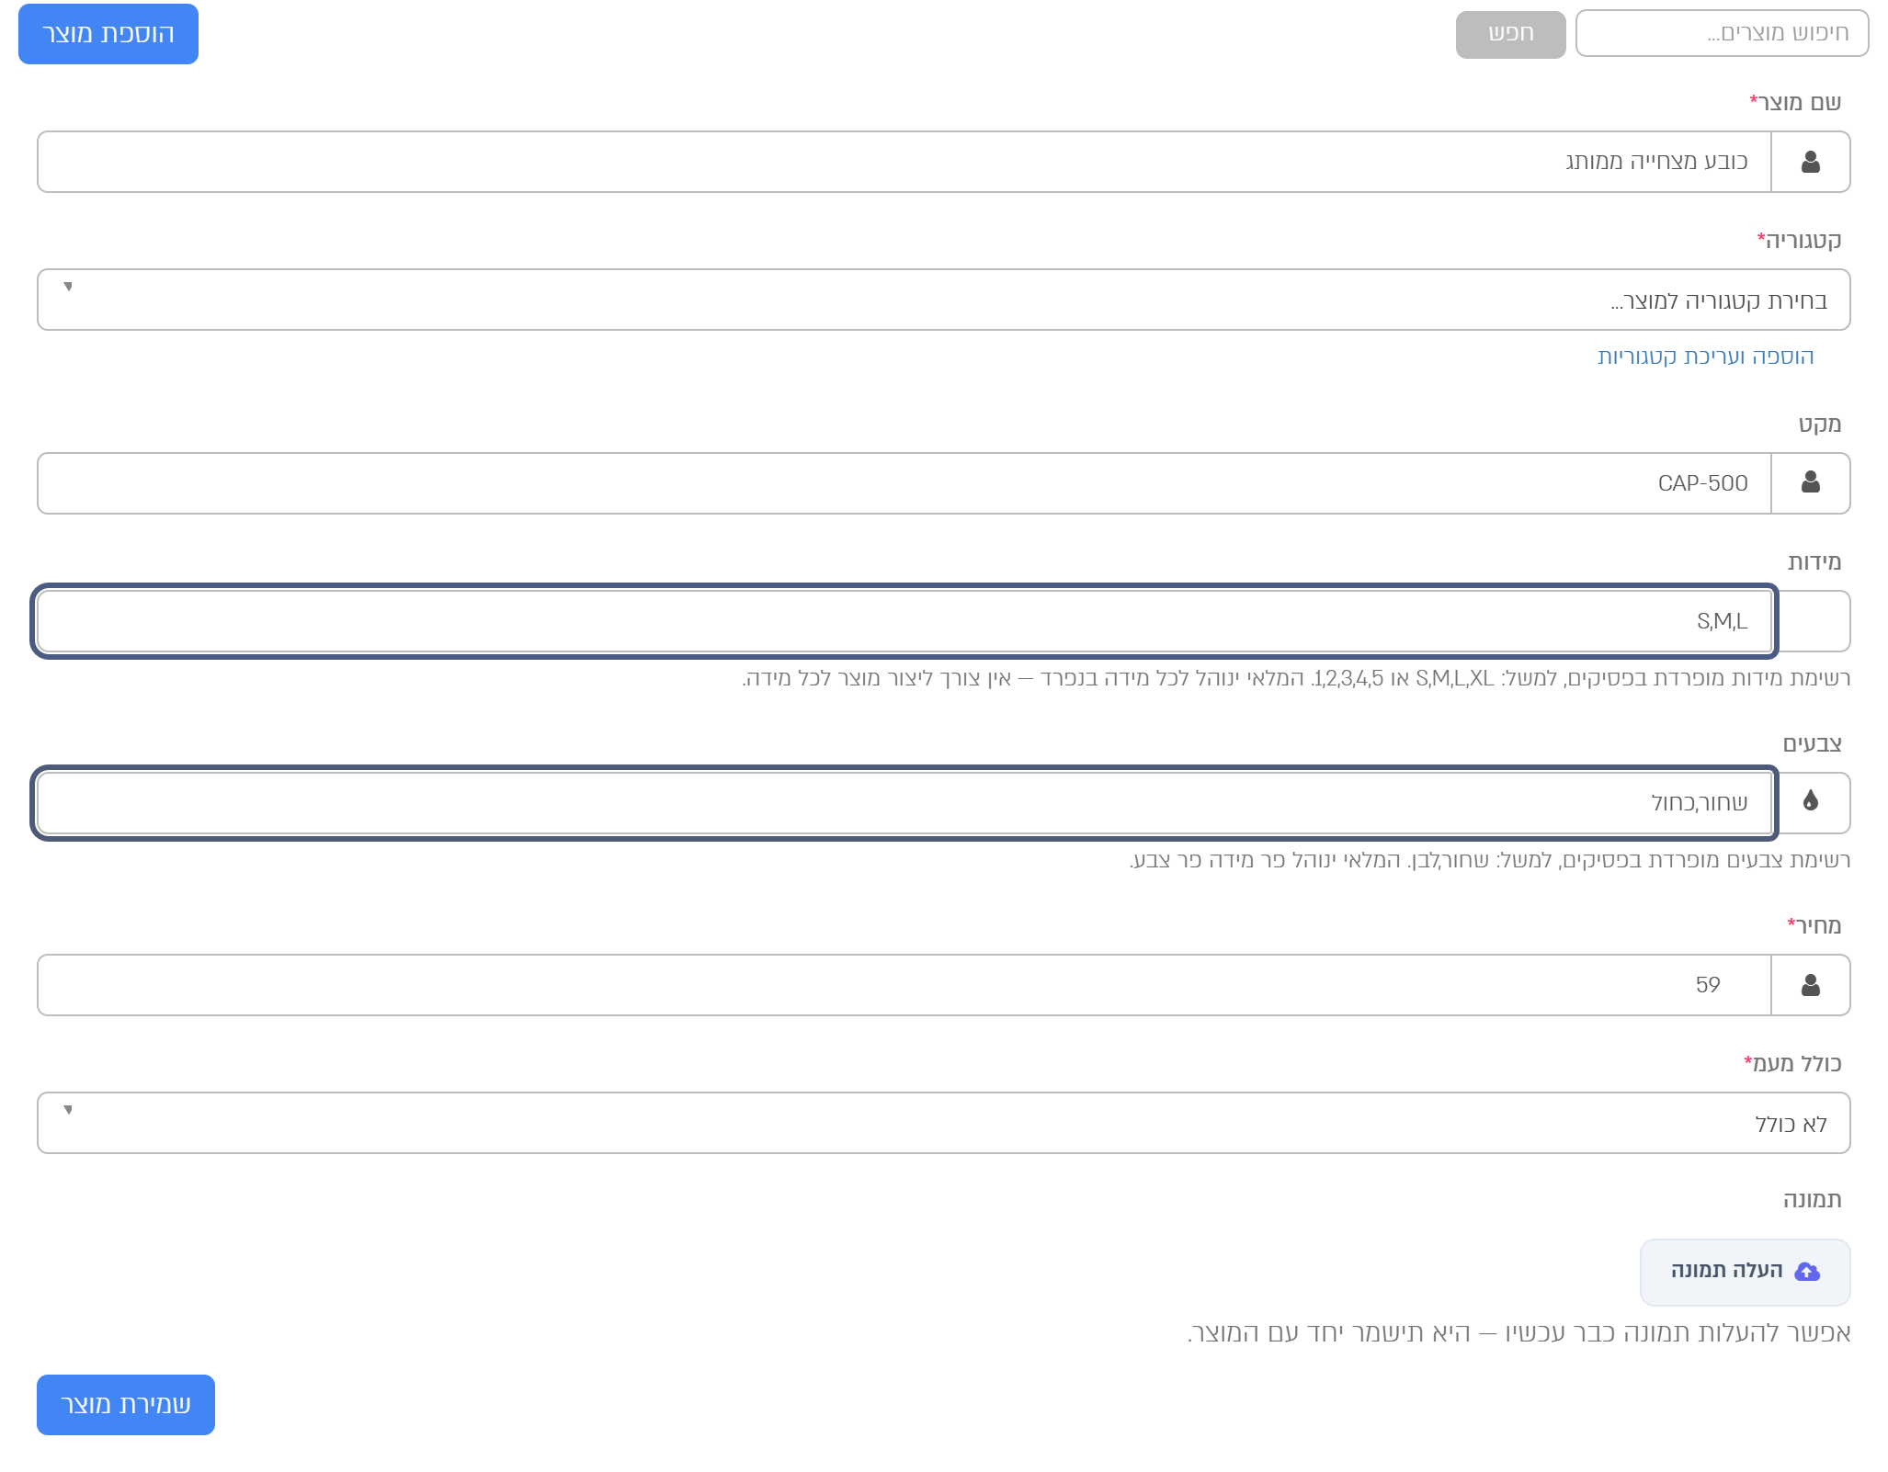Click the שמירת מוצר save product button

coord(126,1405)
